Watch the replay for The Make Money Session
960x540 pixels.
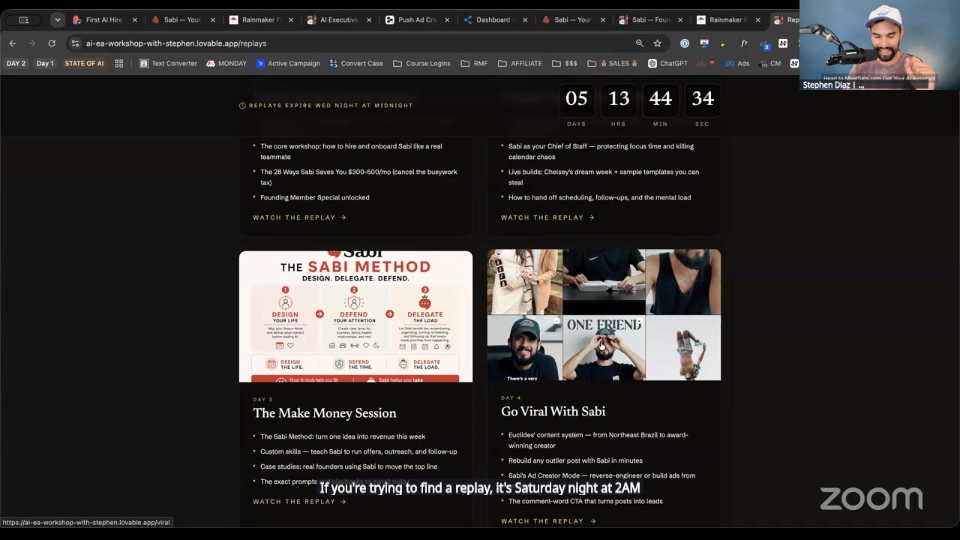click(299, 502)
